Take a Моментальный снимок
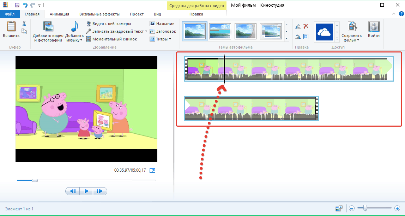 (x=111, y=39)
